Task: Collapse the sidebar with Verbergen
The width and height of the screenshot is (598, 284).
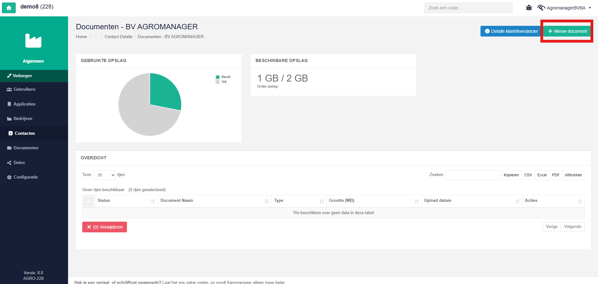Action: 34,76
